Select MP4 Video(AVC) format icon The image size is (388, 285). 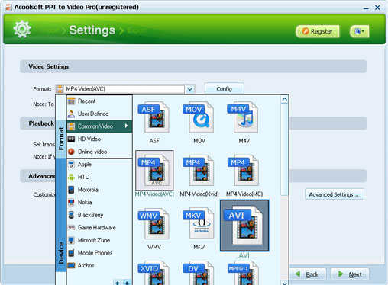click(154, 171)
